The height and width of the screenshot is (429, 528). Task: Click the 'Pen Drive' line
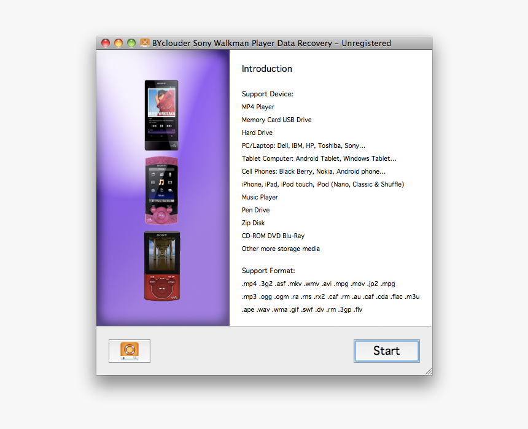pyautogui.click(x=255, y=210)
